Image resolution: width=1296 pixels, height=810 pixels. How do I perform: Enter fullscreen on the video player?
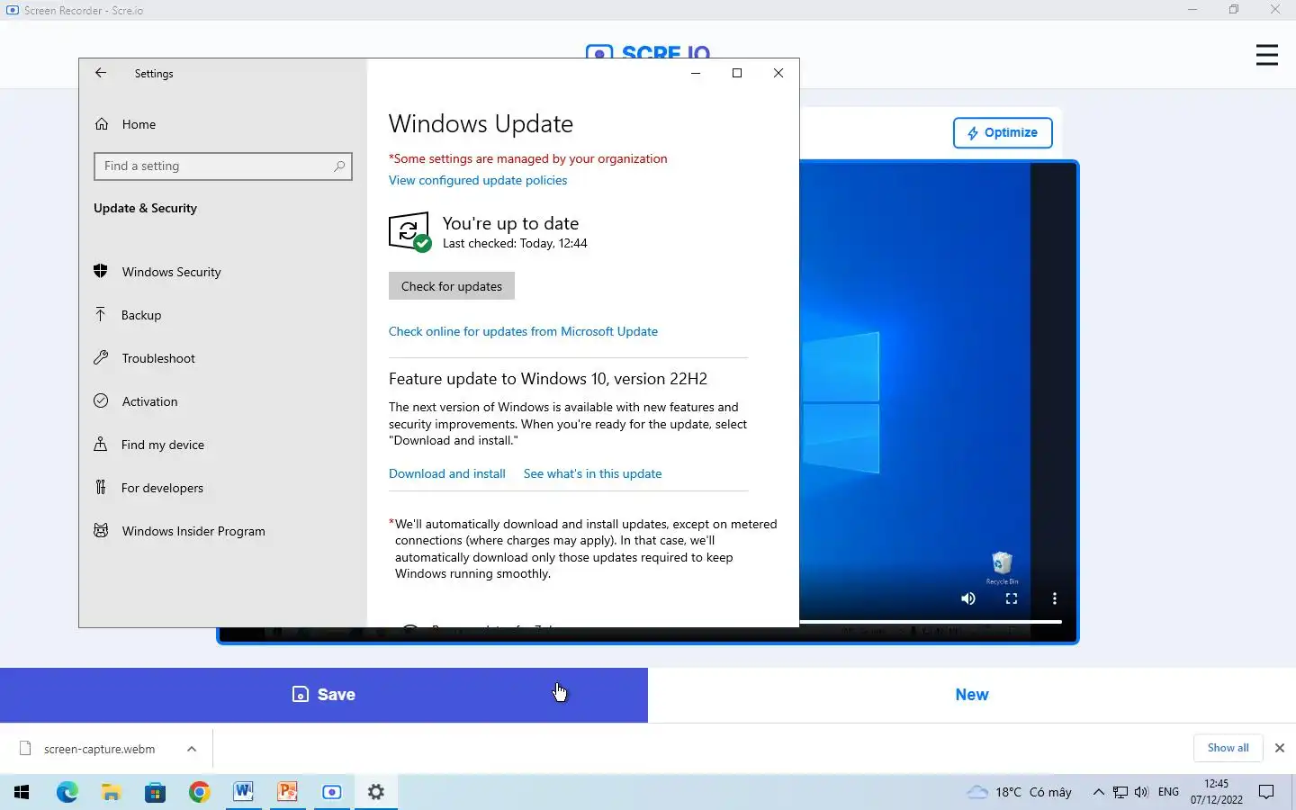(1012, 598)
